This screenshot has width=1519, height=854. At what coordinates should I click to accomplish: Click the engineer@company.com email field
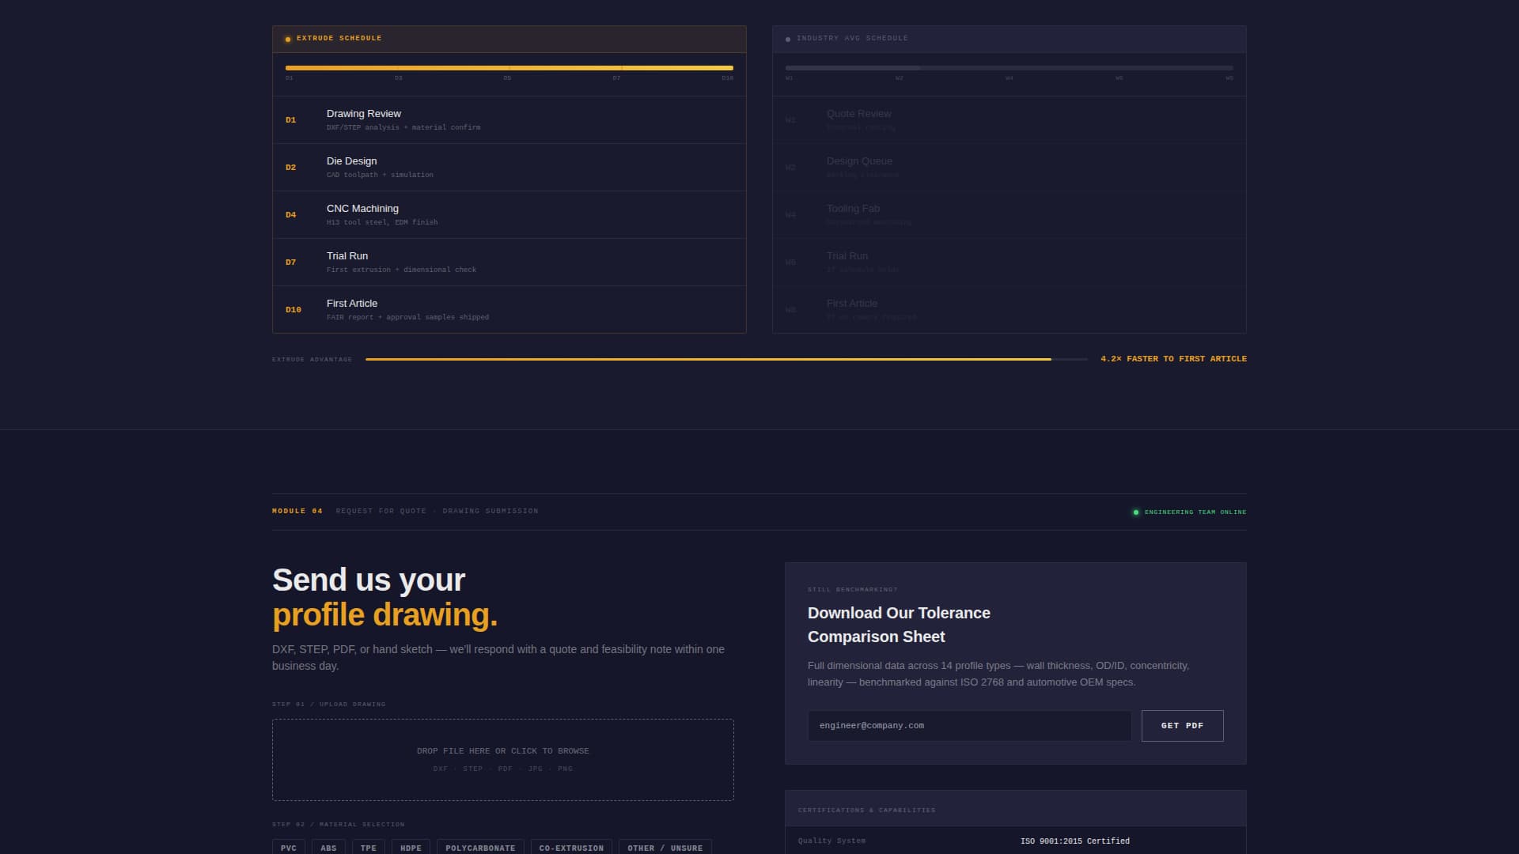coord(969,725)
